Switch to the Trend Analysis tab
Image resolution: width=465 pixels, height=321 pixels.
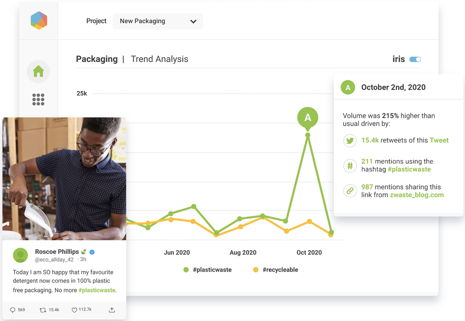(x=159, y=59)
